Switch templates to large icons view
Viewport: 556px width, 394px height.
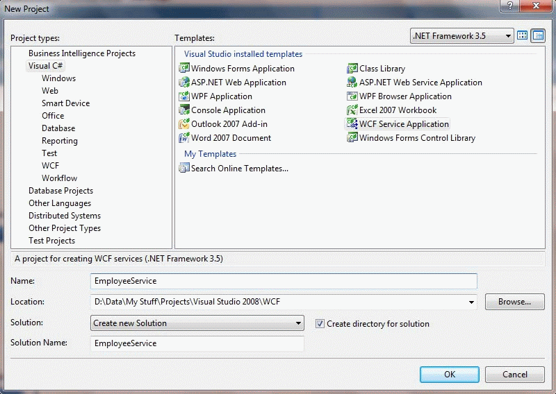(523, 35)
